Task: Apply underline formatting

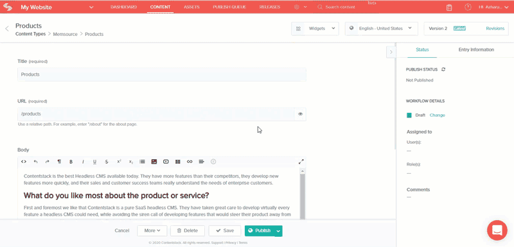Action: (x=94, y=162)
